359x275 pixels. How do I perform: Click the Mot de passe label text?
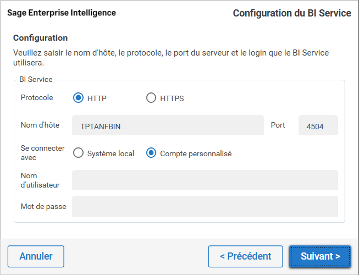(x=43, y=207)
